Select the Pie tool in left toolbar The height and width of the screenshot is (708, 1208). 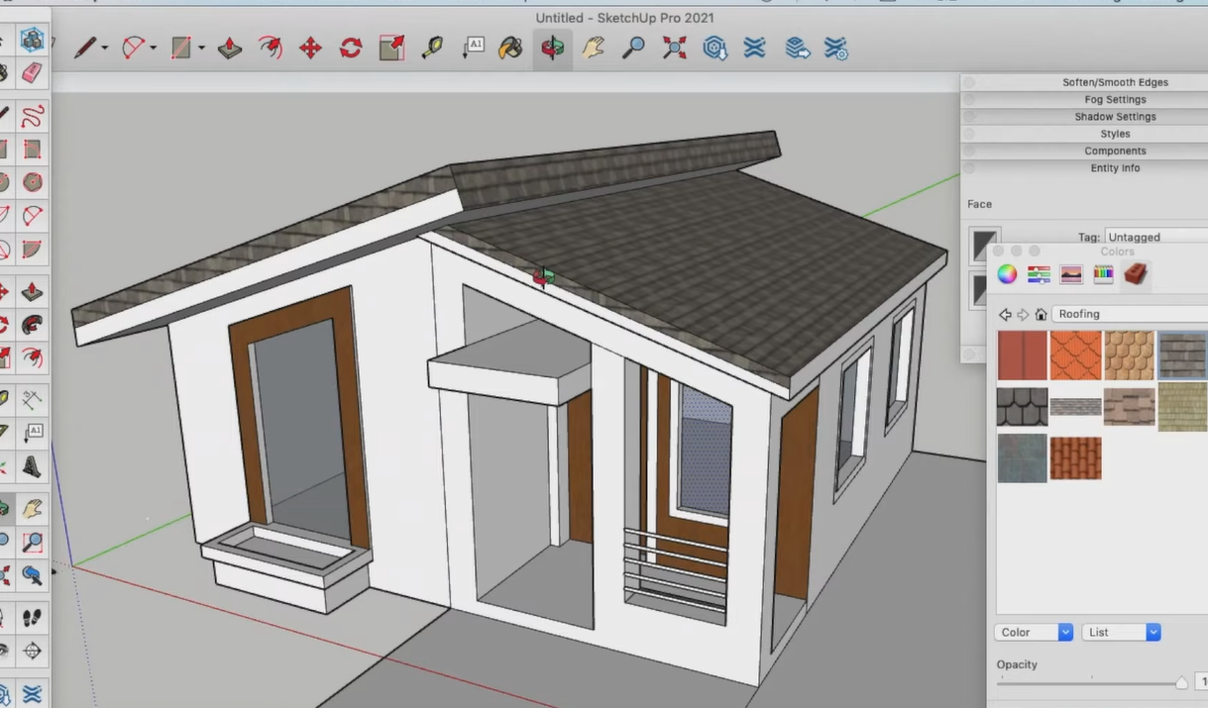(32, 248)
